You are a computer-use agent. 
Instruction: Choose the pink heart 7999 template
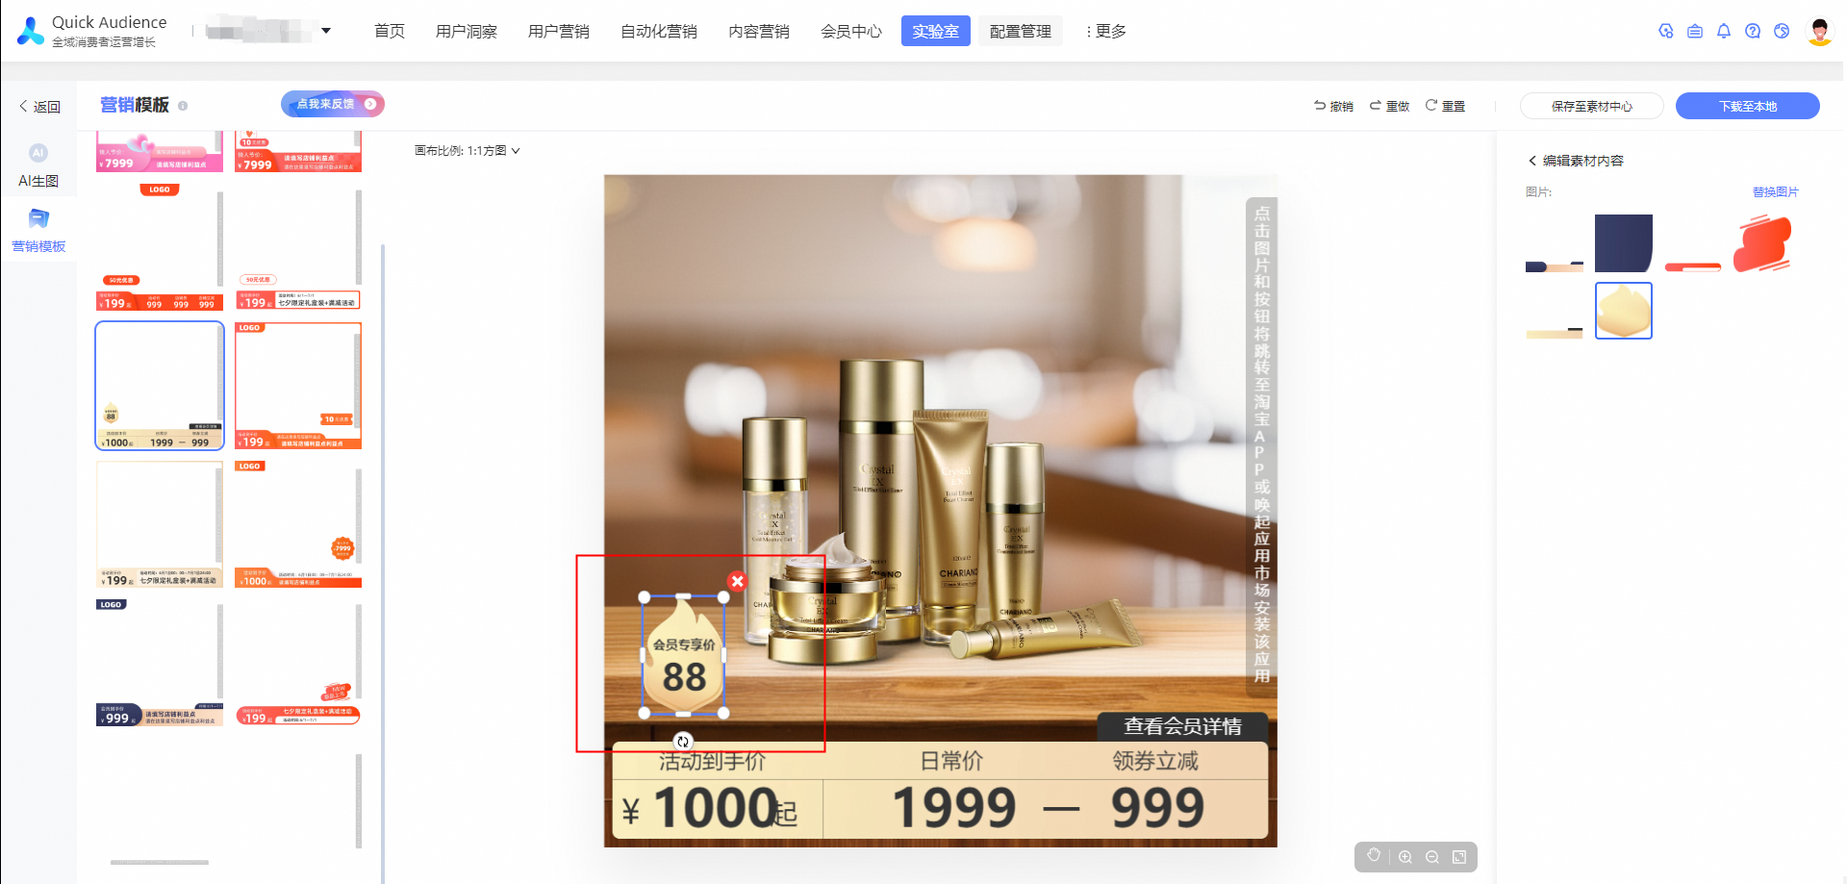[x=160, y=152]
